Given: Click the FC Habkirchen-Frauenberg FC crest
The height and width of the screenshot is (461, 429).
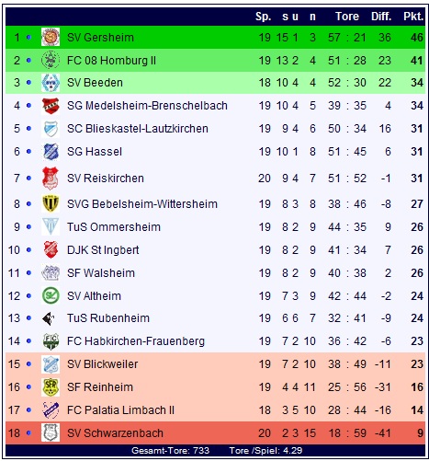Looking at the screenshot, I should (x=51, y=341).
